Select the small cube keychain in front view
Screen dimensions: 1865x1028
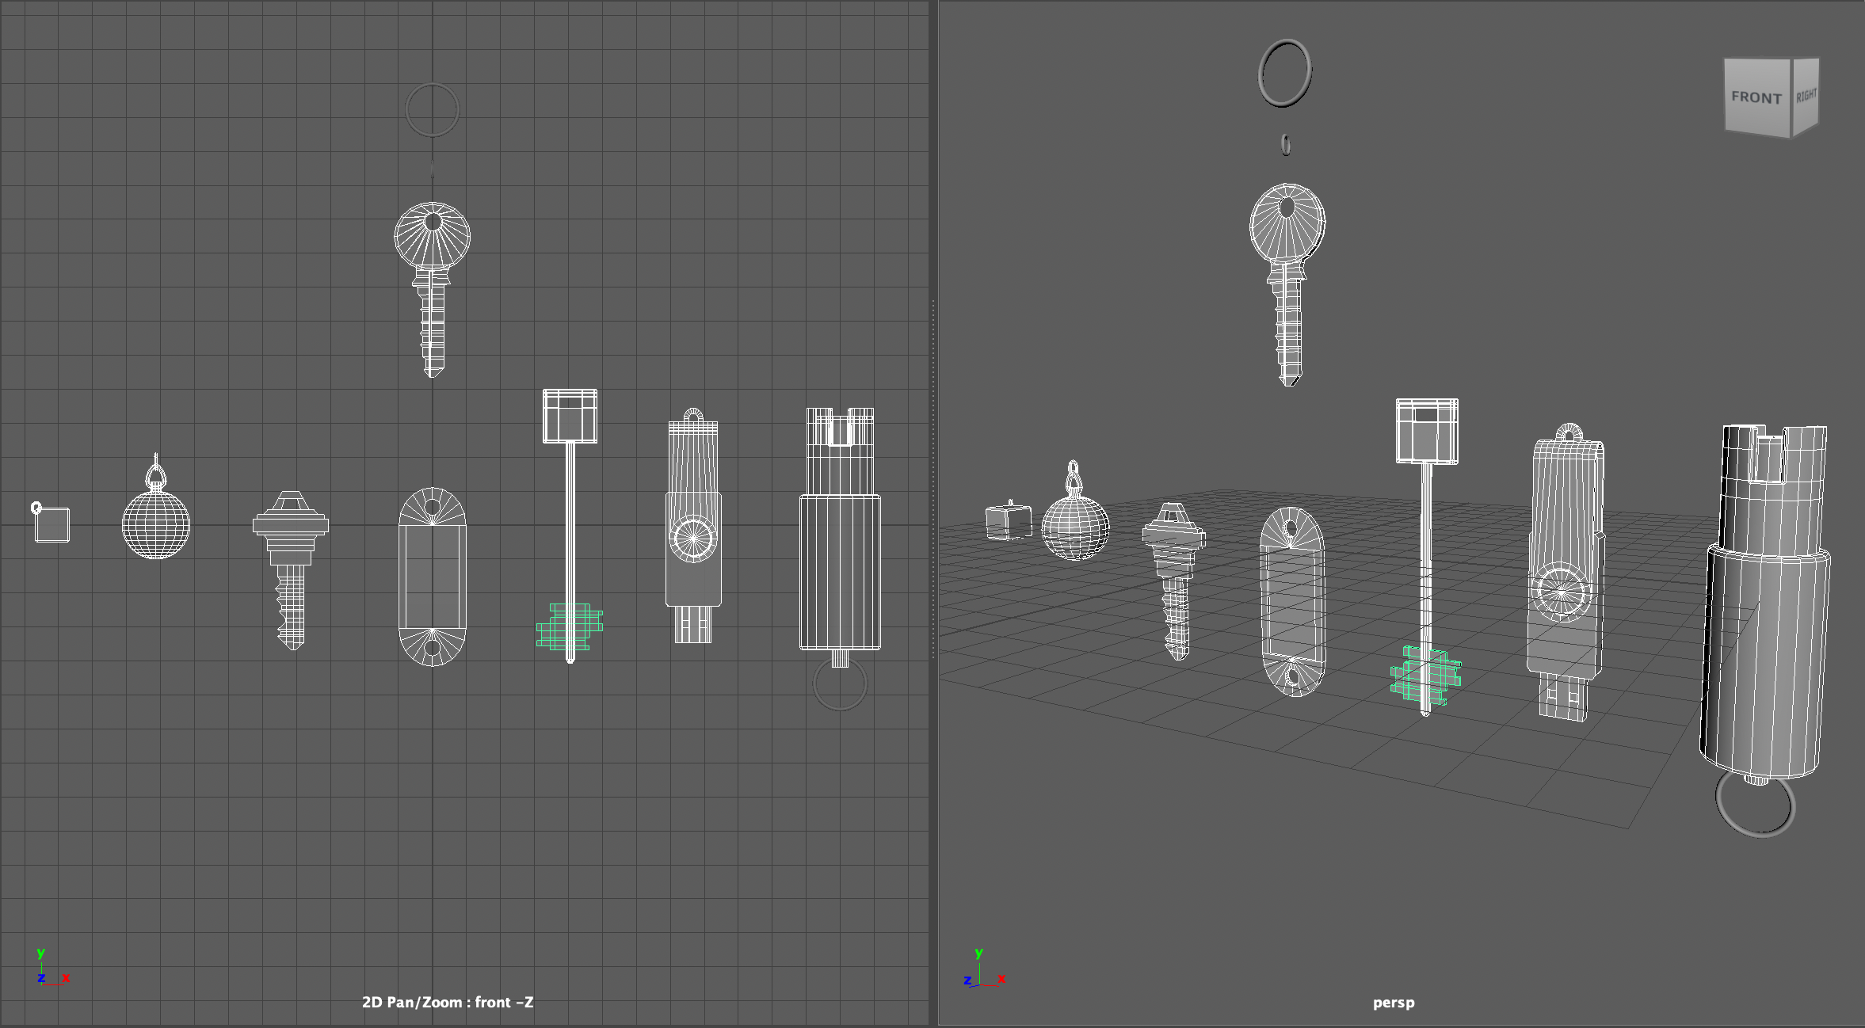tap(52, 524)
